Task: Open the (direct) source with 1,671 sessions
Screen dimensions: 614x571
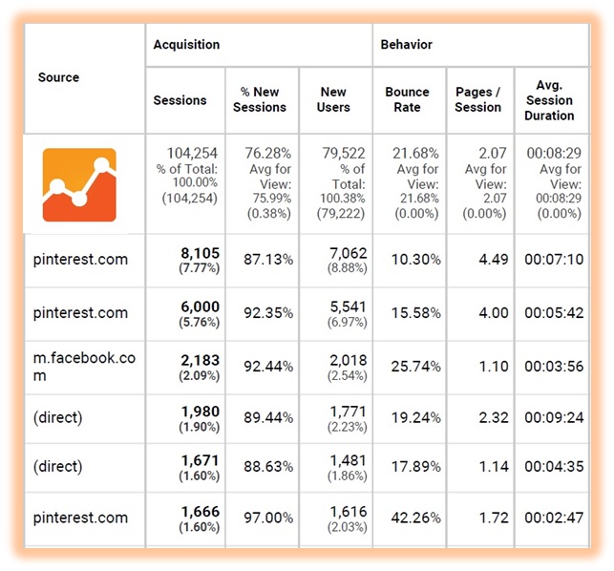Action: click(58, 466)
